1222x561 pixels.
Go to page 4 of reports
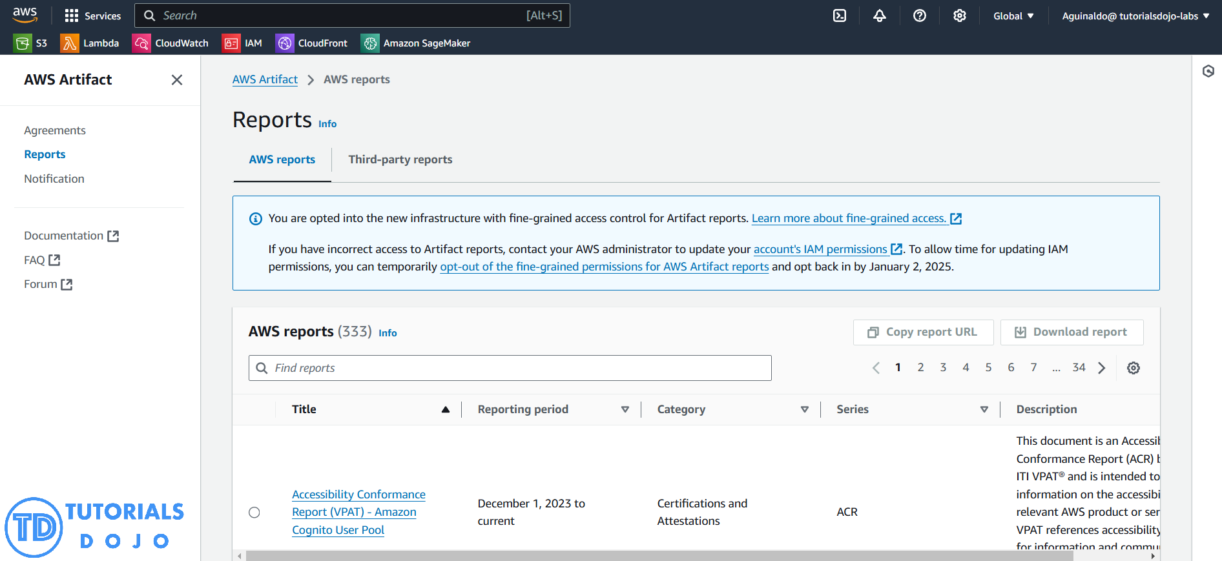pos(966,367)
